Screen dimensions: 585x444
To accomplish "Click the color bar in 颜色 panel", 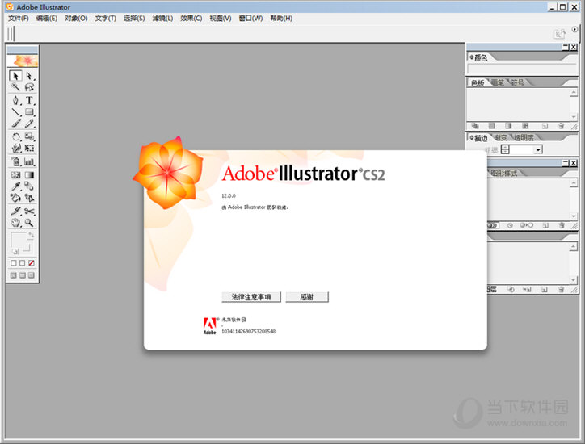I will pyautogui.click(x=522, y=69).
